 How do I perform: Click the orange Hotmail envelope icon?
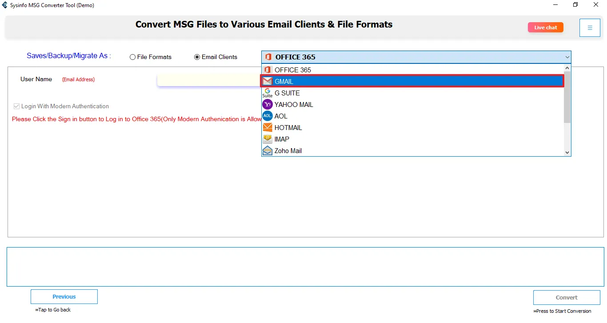[x=268, y=128]
